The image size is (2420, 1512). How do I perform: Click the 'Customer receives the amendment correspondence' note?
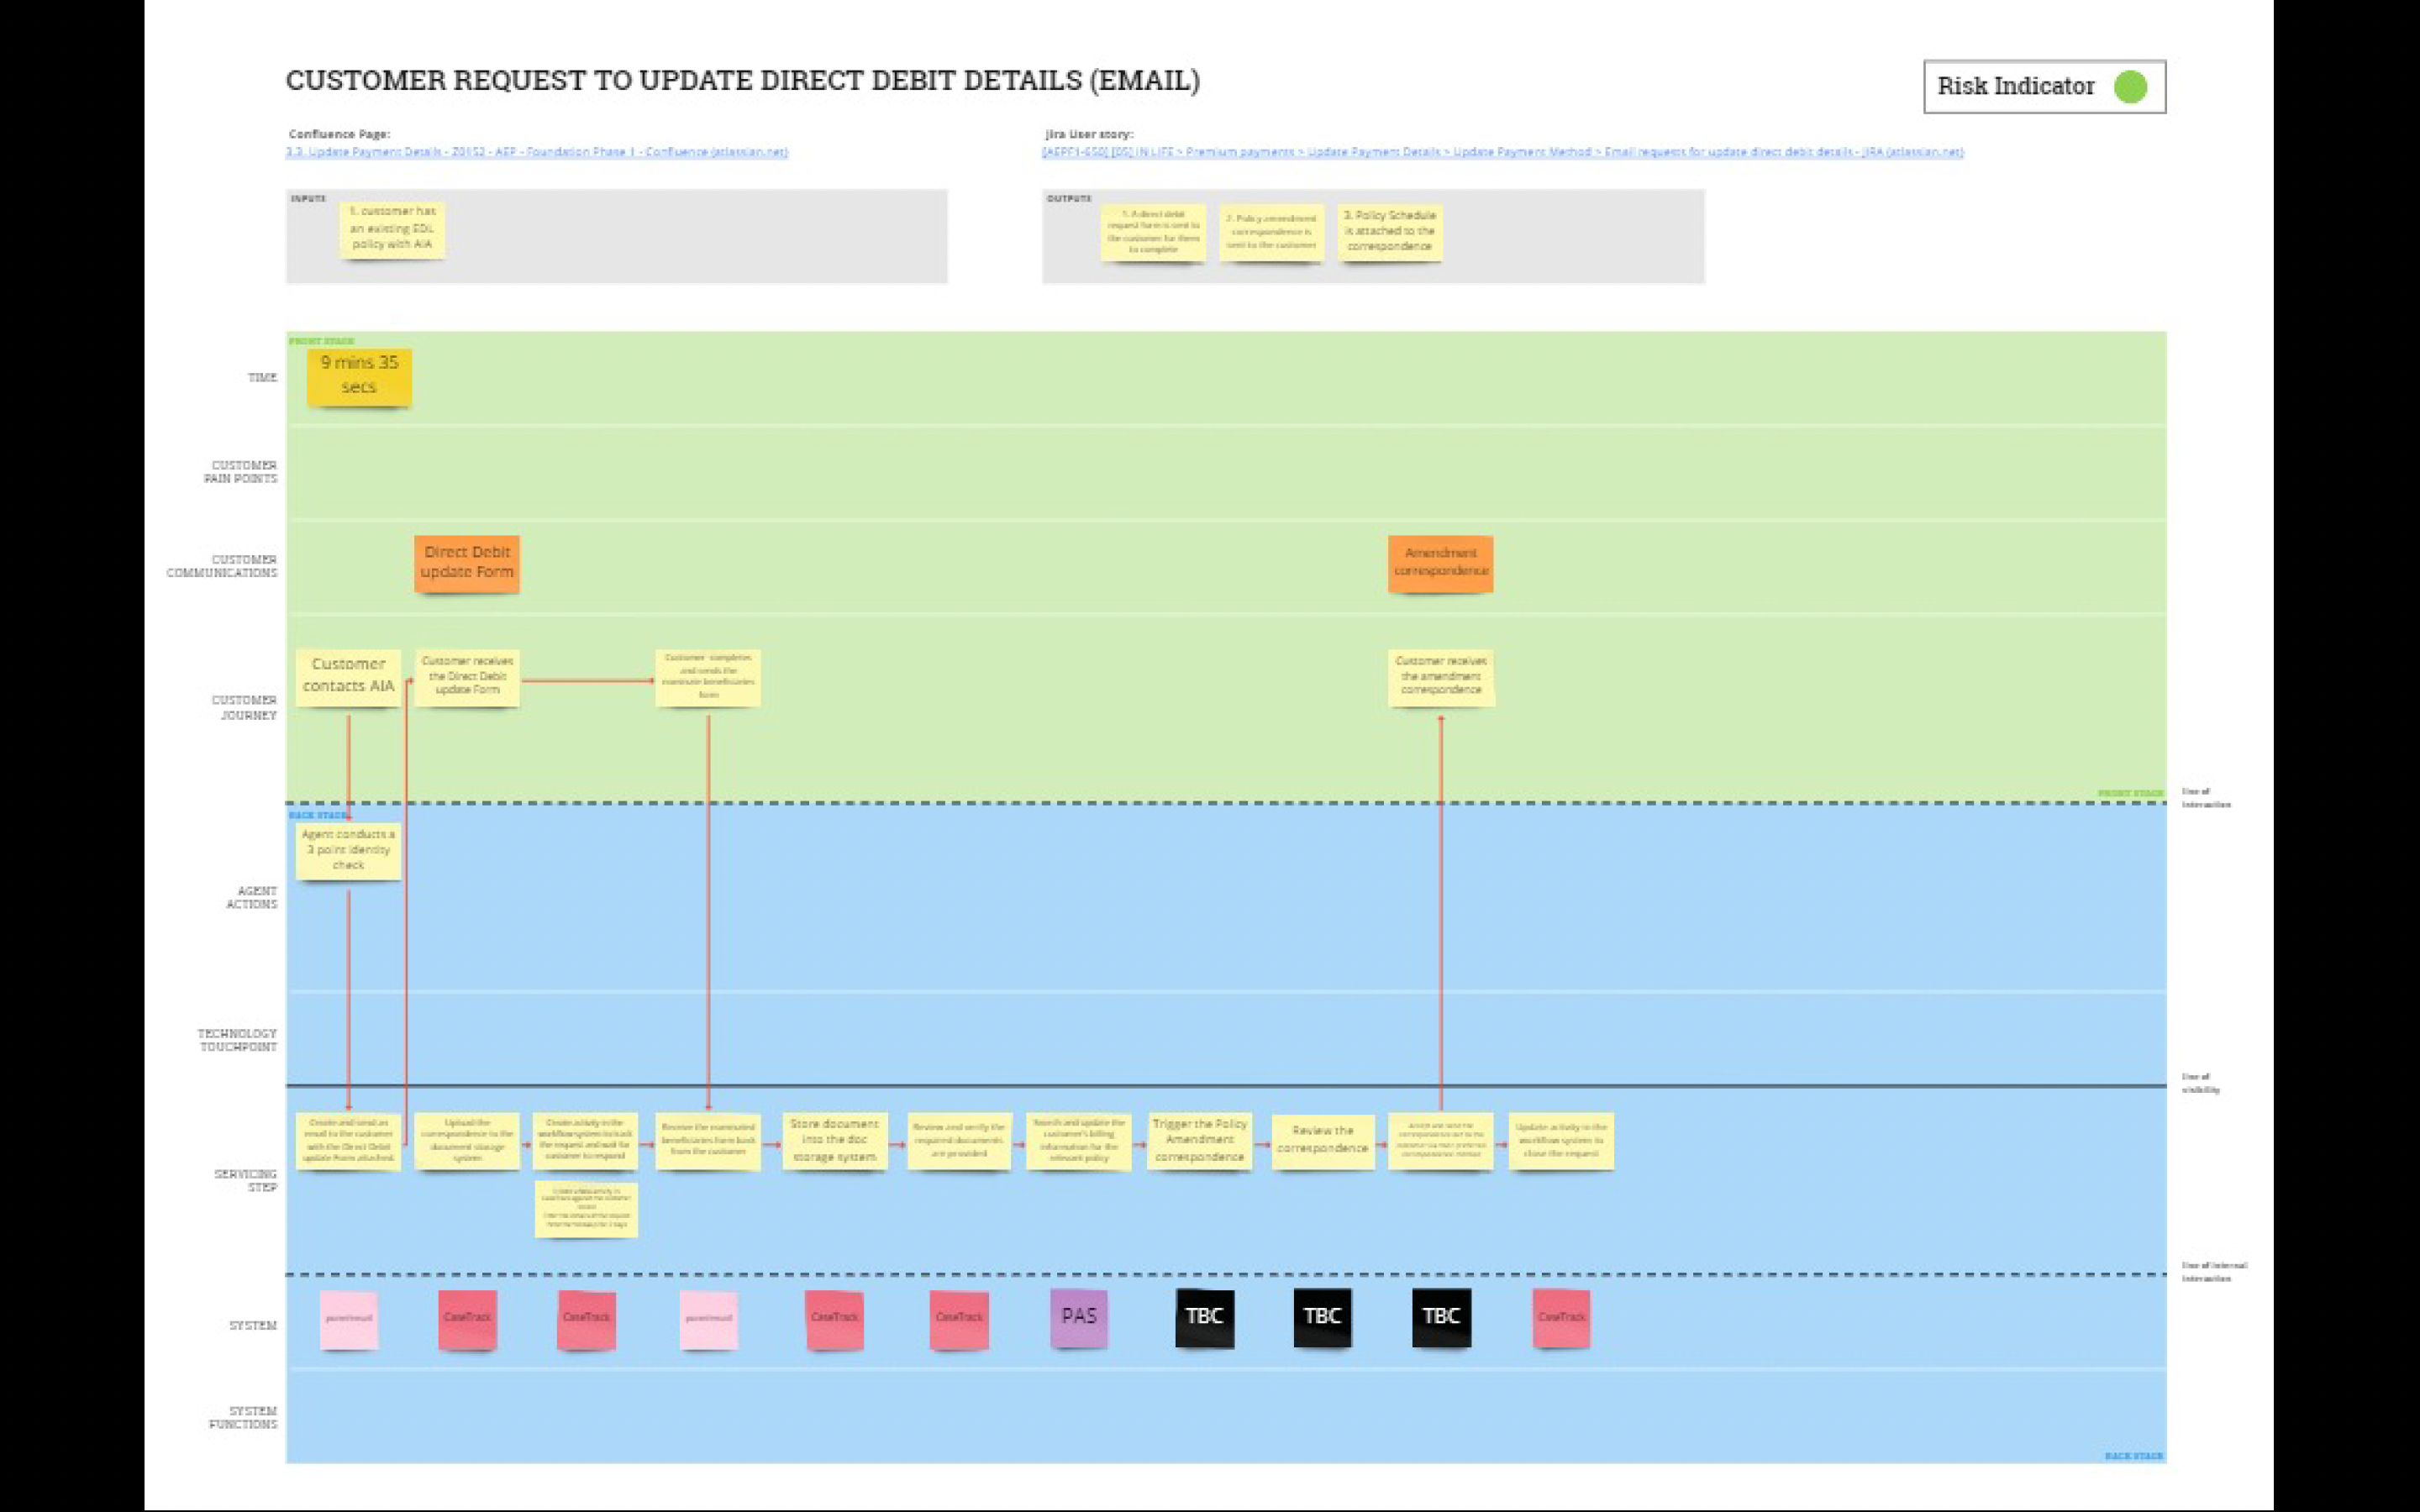1440,677
